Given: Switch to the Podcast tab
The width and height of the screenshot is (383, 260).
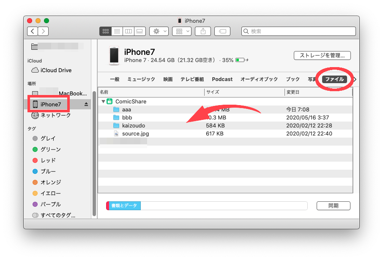Looking at the screenshot, I should (222, 79).
